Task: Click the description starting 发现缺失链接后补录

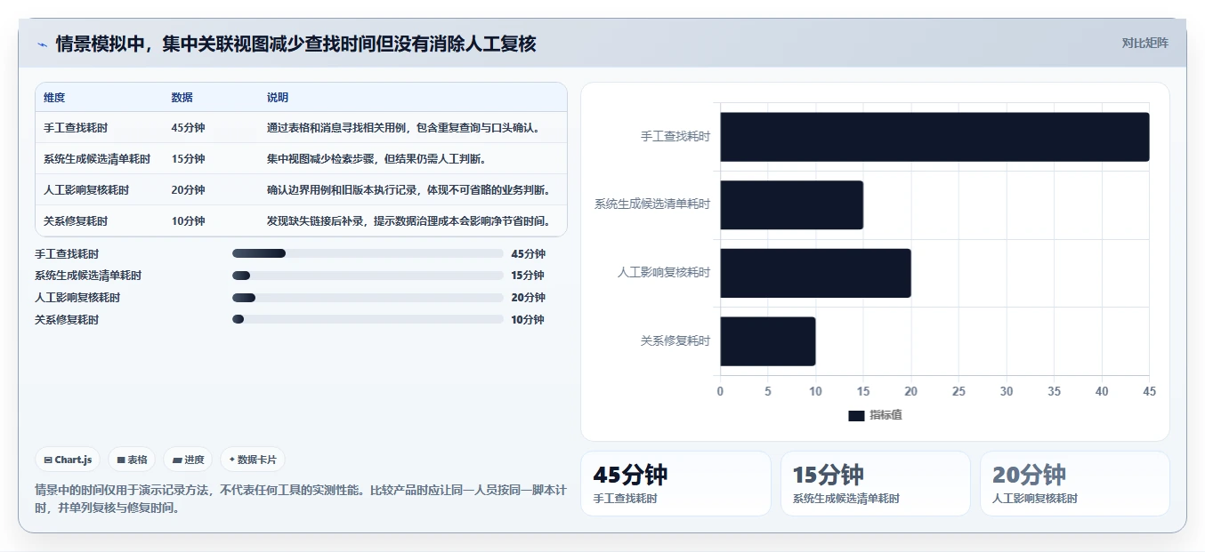Action: (x=408, y=221)
